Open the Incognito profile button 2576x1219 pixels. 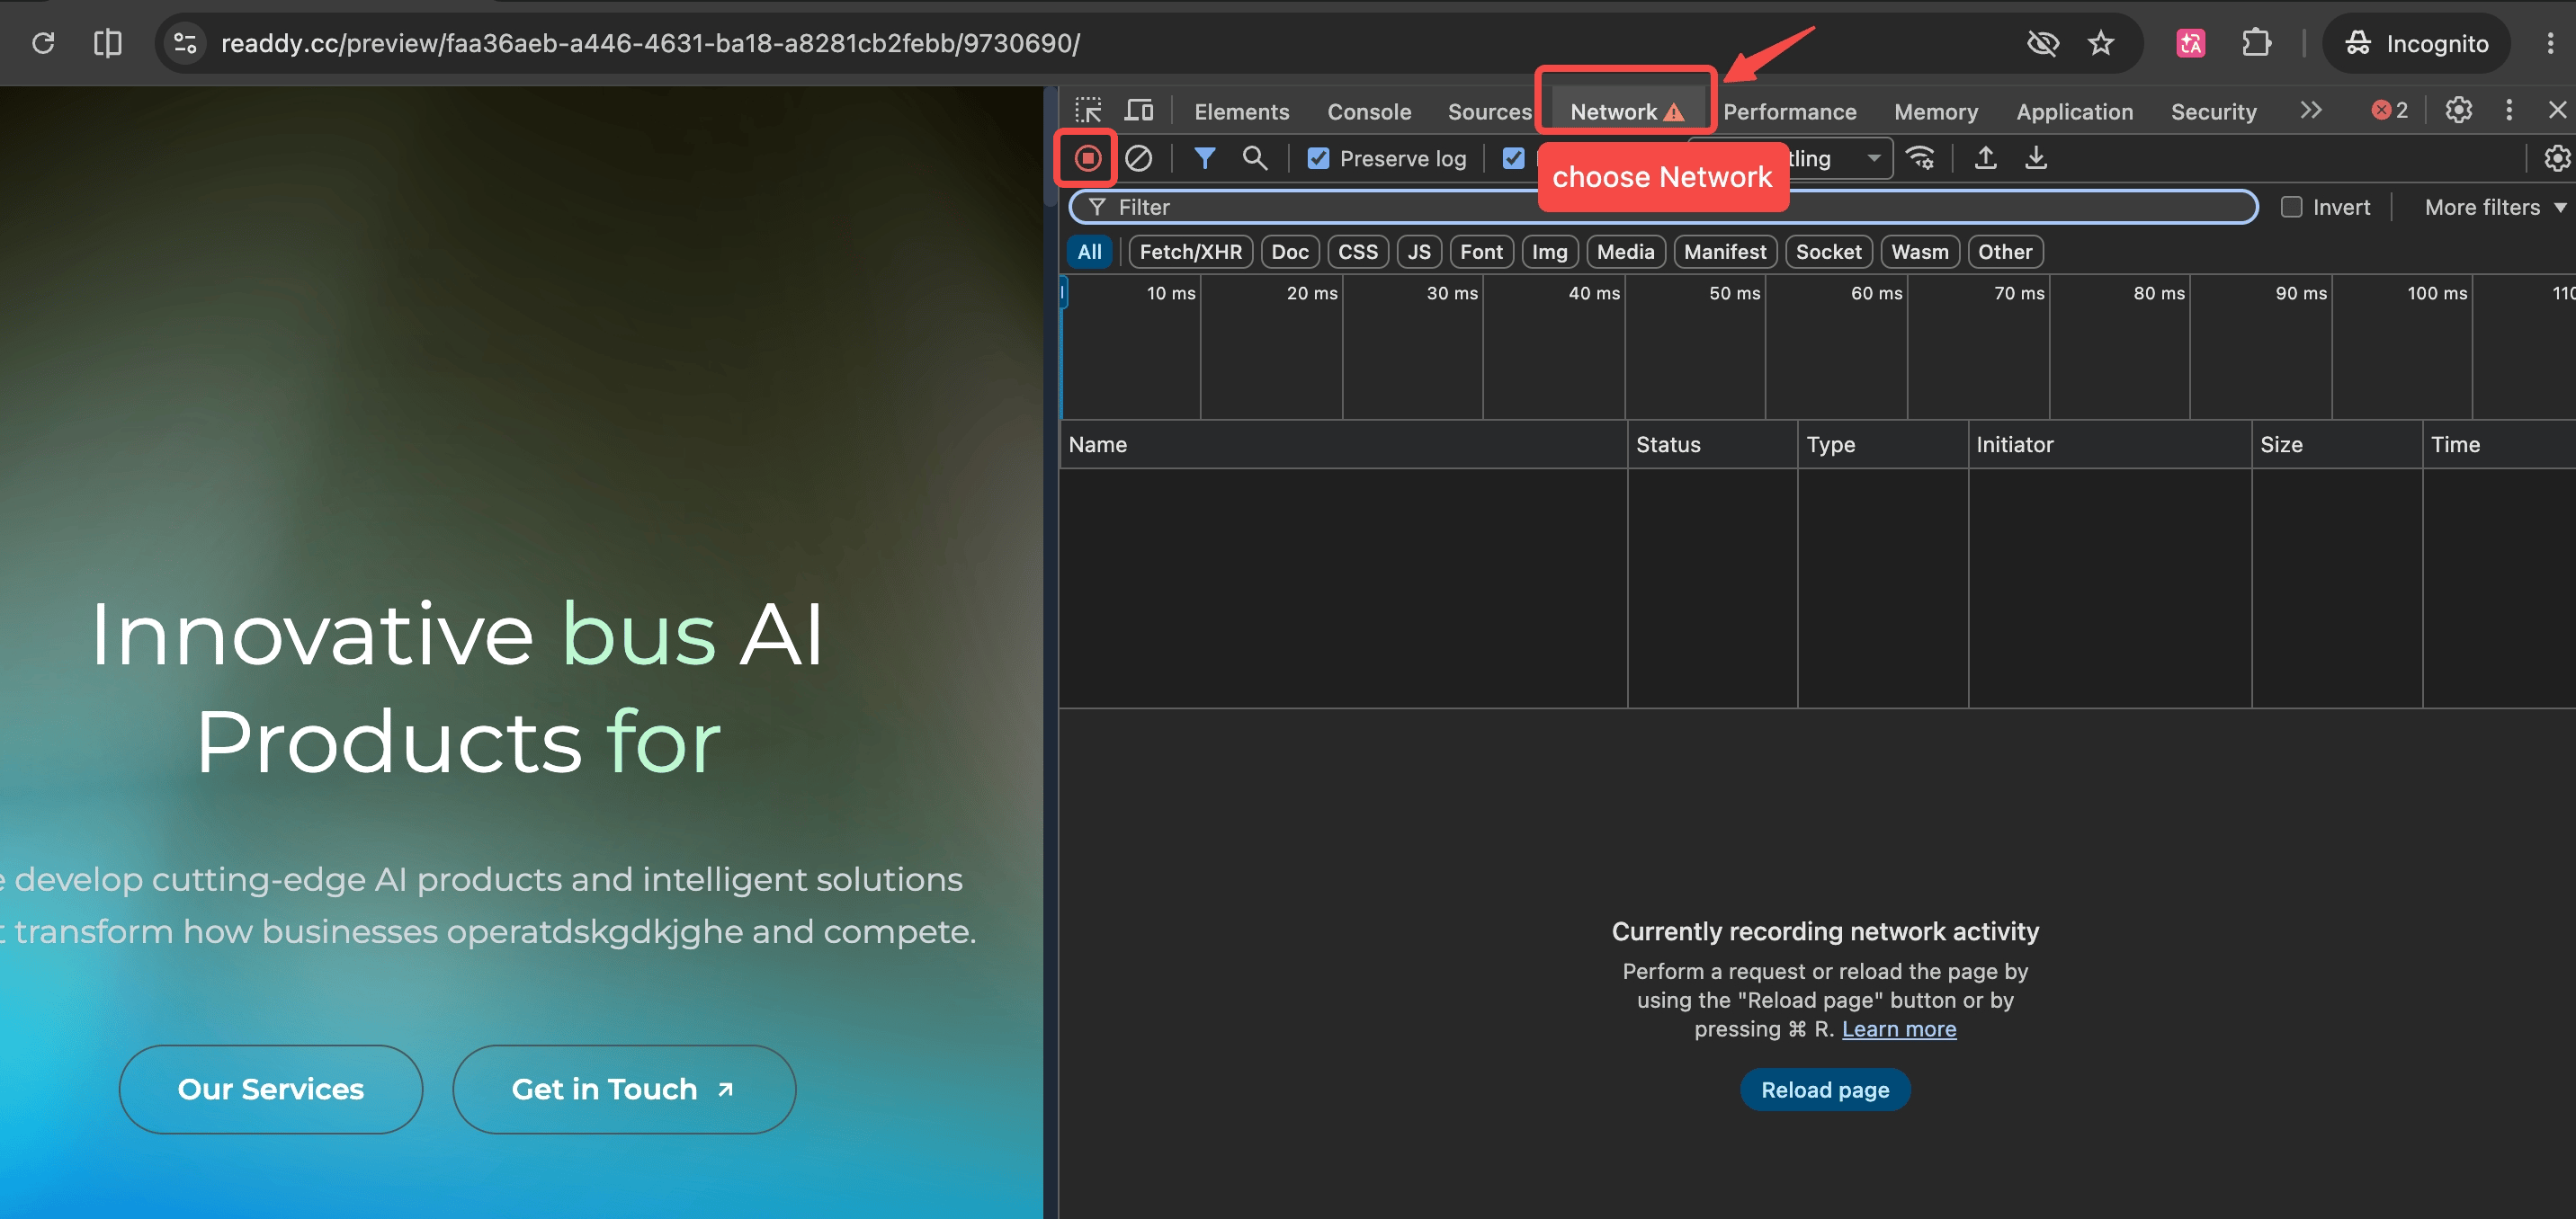(2416, 43)
